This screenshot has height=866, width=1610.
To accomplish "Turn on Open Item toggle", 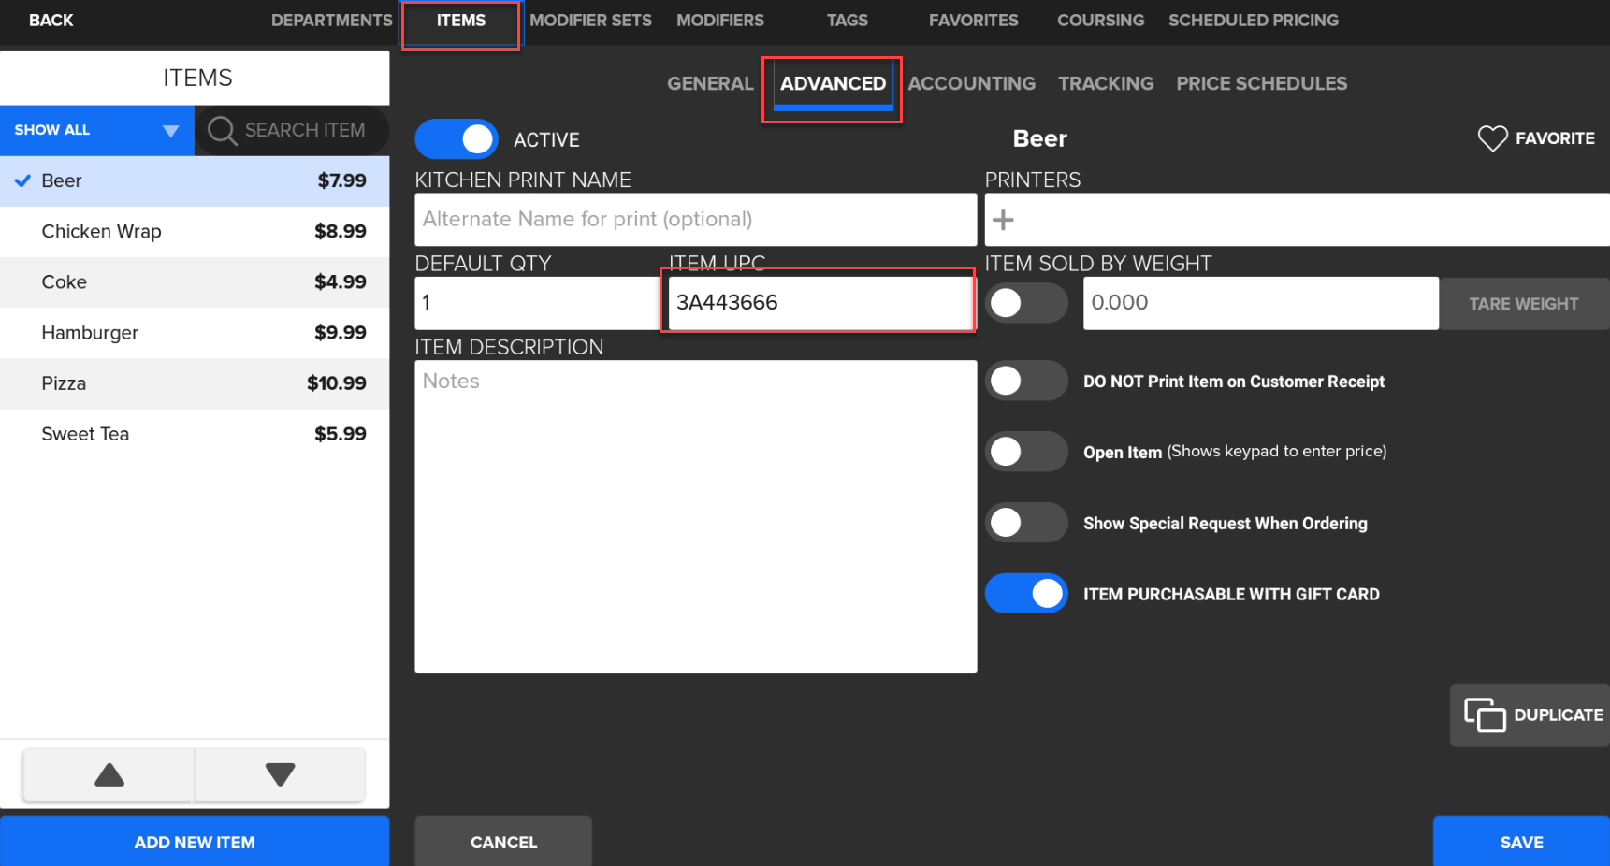I will click(x=1025, y=452).
